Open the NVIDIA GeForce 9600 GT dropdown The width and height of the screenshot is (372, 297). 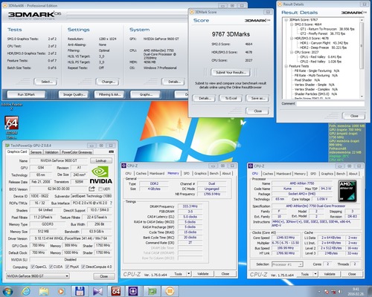[x=38, y=276]
